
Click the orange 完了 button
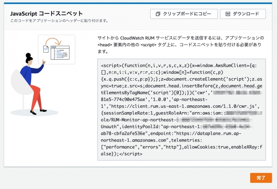tap(261, 178)
